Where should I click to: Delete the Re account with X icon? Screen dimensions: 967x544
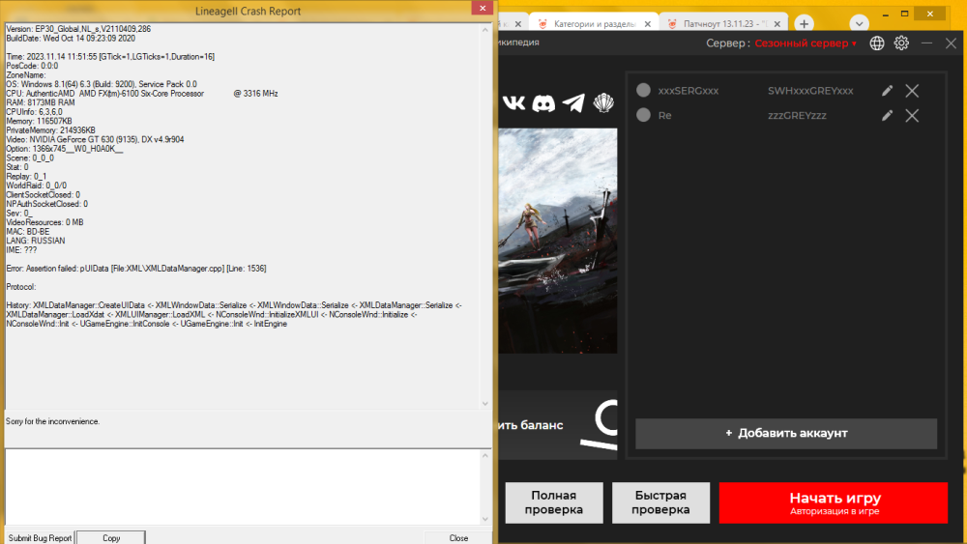coord(912,116)
